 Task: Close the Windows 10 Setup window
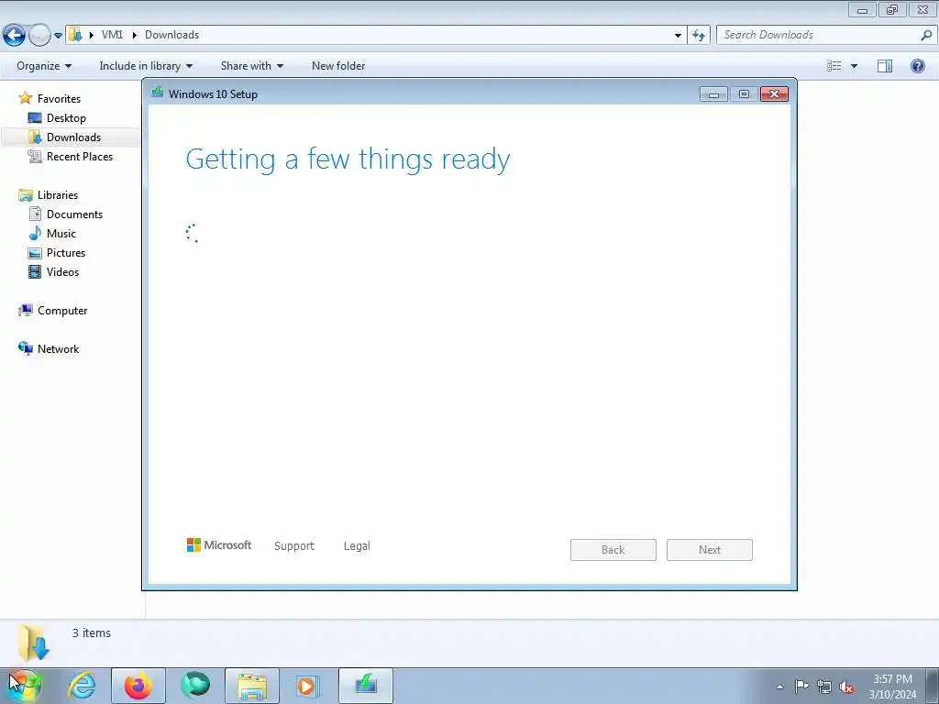pos(774,94)
